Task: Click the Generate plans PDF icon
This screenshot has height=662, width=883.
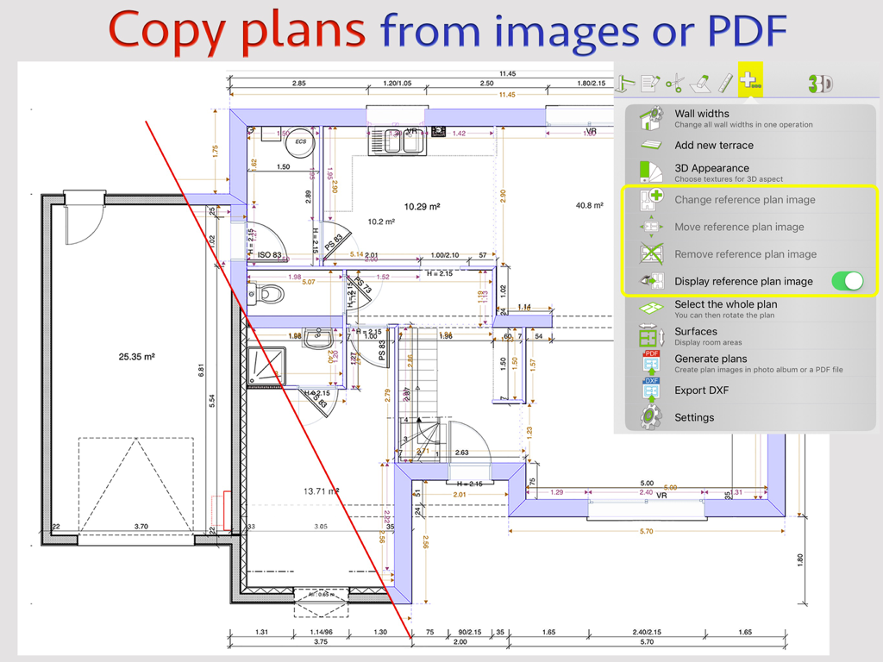Action: point(651,363)
